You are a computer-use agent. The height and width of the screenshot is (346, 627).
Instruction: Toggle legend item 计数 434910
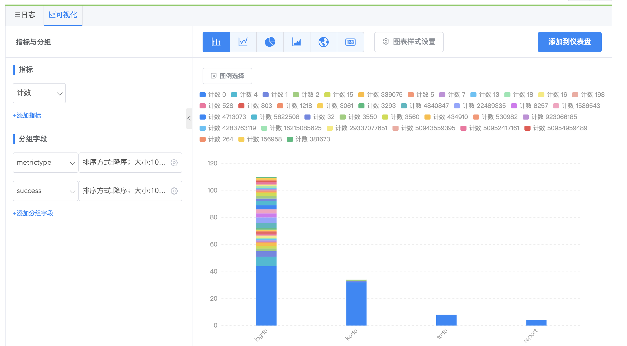(446, 117)
